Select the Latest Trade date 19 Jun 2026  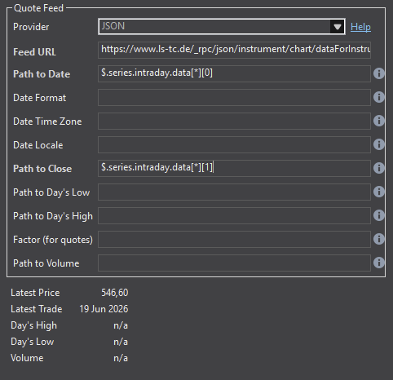tap(104, 309)
